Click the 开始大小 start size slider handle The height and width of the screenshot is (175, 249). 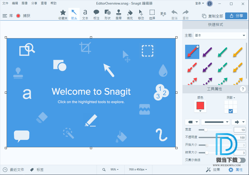[x=207, y=145]
